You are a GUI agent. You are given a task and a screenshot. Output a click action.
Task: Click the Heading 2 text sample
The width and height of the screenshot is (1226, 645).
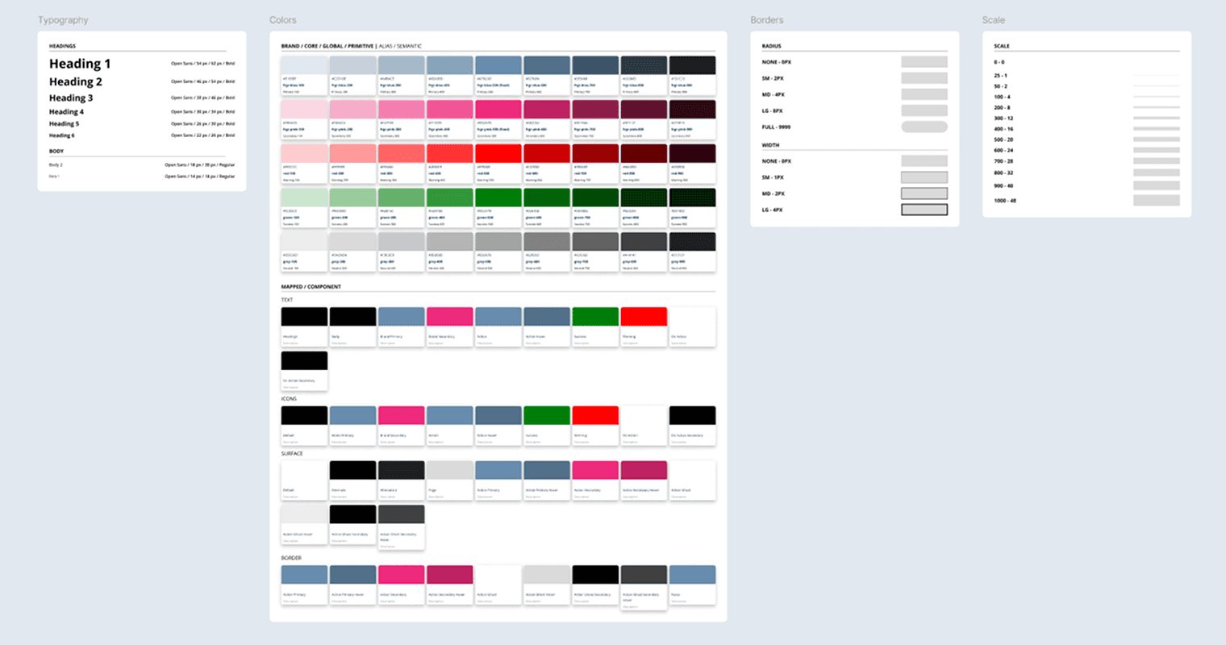pos(76,81)
